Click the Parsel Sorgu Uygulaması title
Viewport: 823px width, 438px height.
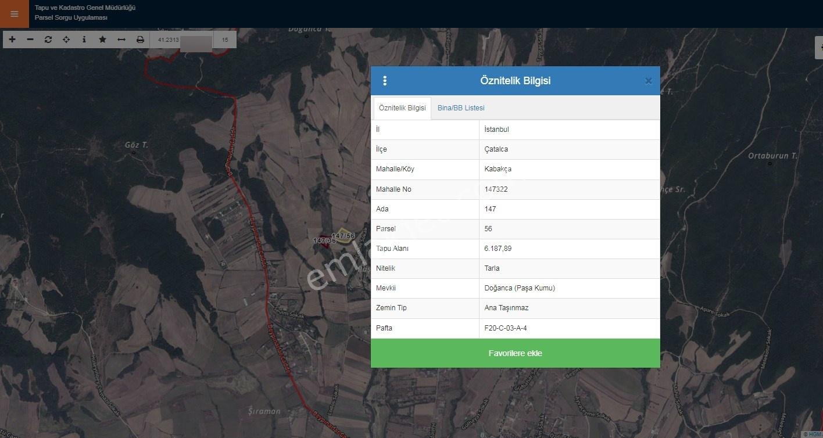(x=71, y=17)
